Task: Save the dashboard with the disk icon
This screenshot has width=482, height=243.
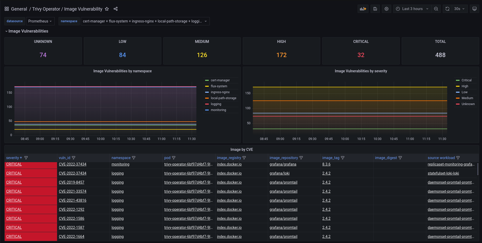Action: [375, 9]
